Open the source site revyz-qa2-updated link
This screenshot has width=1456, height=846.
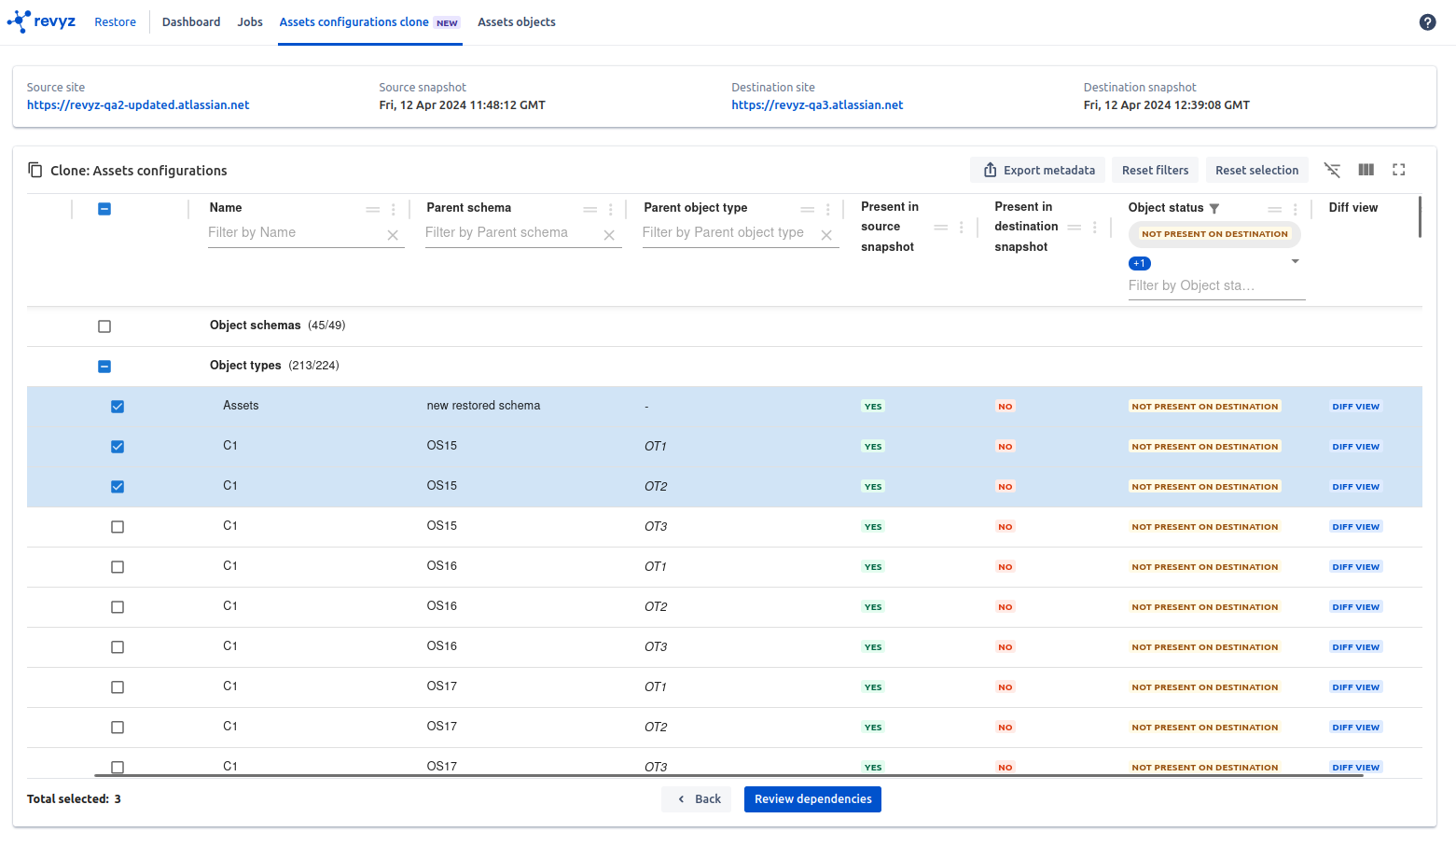[138, 105]
